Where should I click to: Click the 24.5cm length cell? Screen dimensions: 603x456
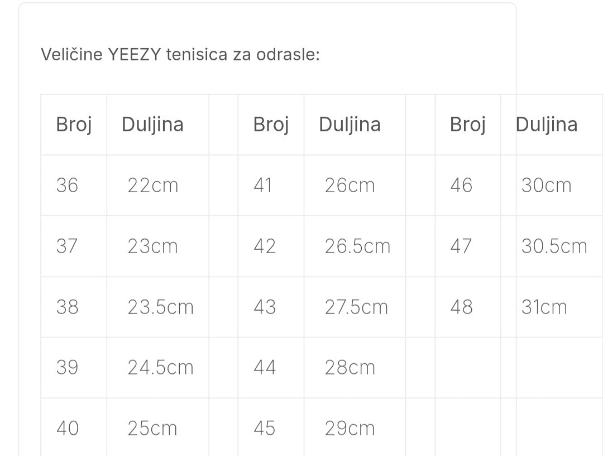(x=160, y=368)
